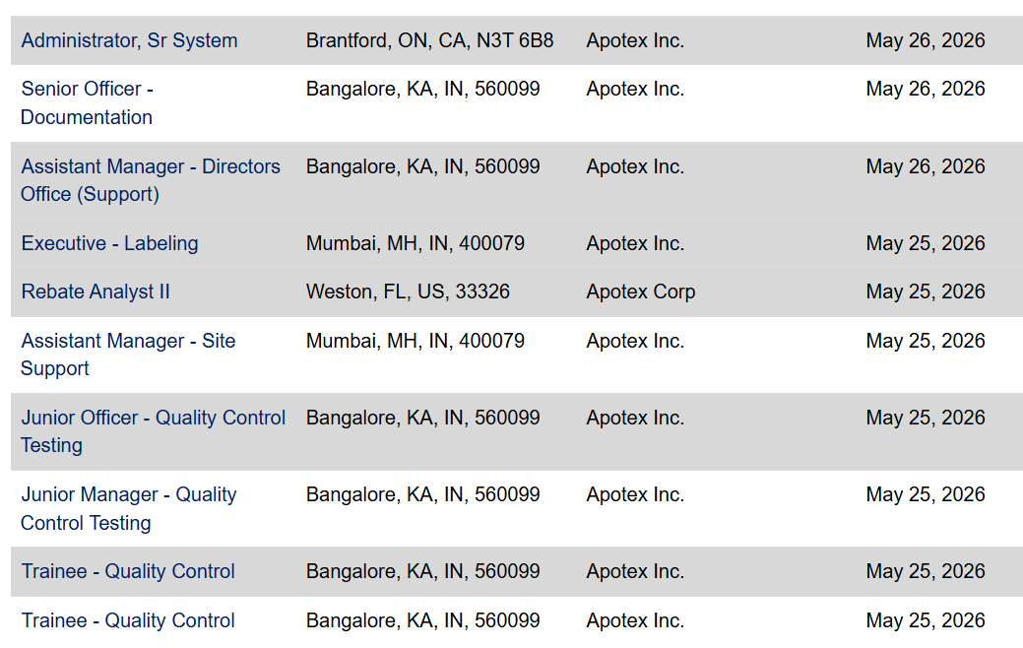Select Apotex Inc. in the Senior Officer row
Image resolution: width=1023 pixels, height=648 pixels.
(x=635, y=89)
